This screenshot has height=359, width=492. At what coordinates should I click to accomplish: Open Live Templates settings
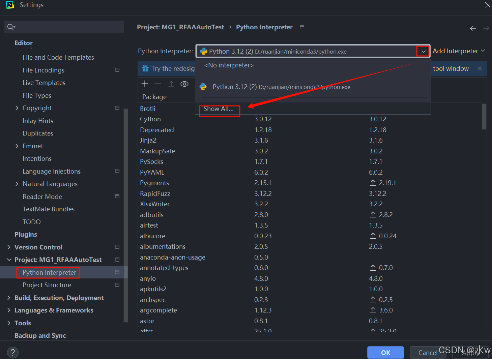point(44,83)
